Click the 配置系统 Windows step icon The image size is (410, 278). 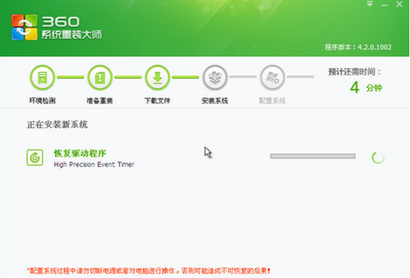coord(272,77)
